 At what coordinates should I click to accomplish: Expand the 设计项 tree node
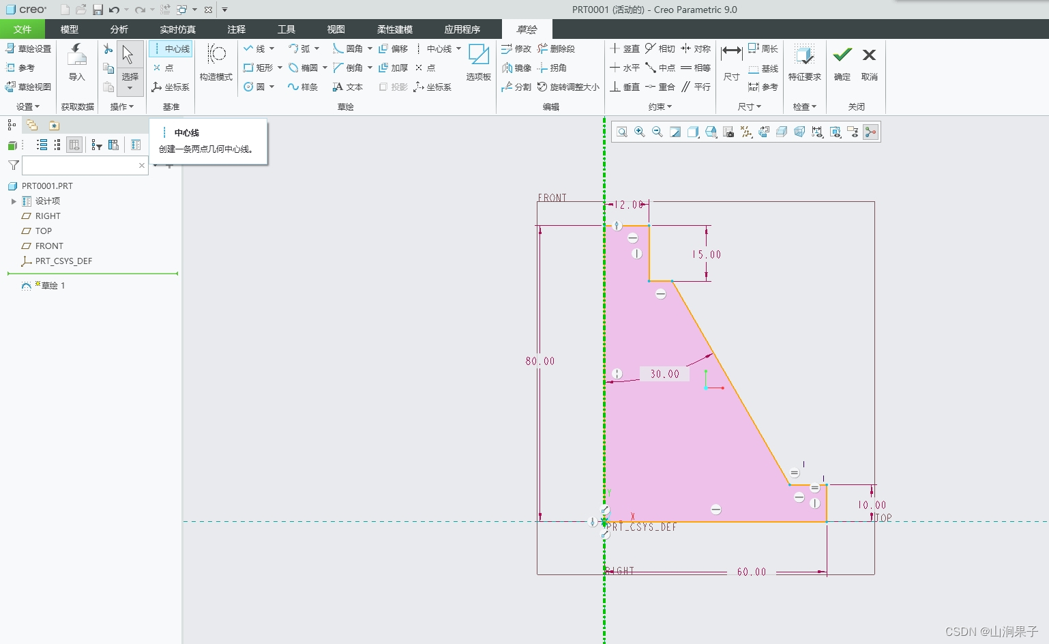(x=14, y=201)
